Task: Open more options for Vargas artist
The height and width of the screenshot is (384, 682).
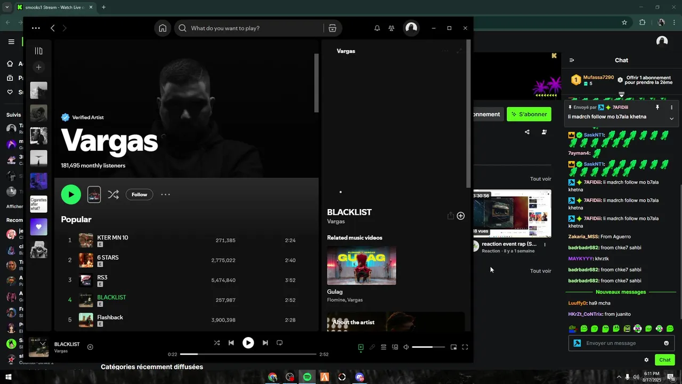Action: (x=166, y=195)
